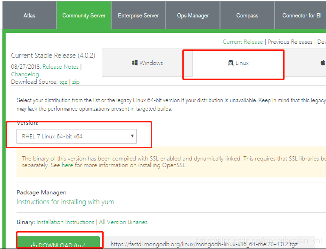Screen dimensions: 326x249
Task: Select the Linux platform tab
Action: [x=238, y=63]
